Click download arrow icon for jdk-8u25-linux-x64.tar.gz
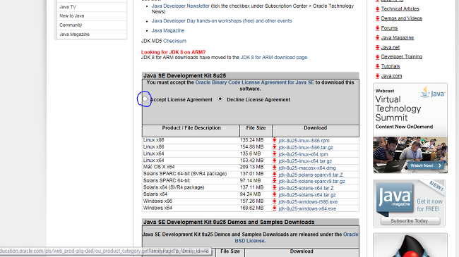The height and width of the screenshot is (257, 459). coord(274,161)
